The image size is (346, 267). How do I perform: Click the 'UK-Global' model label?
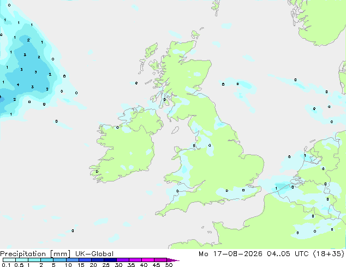point(94,254)
